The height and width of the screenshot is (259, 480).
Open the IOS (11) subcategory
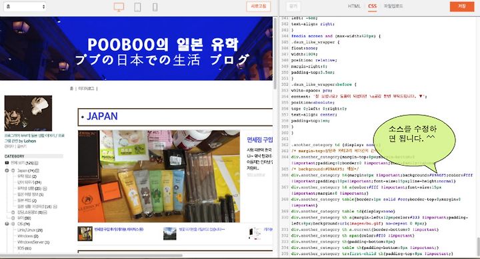point(24,248)
